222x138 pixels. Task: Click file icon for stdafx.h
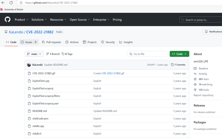(x=29, y=133)
